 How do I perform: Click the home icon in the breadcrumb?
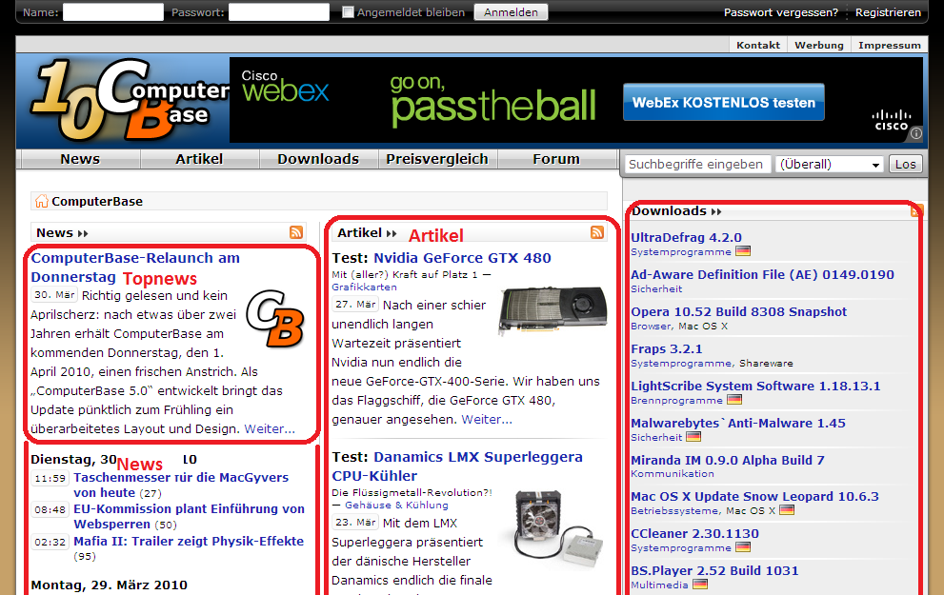(41, 201)
